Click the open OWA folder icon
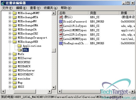This screenshot has height=100, width=136. tap(20, 50)
